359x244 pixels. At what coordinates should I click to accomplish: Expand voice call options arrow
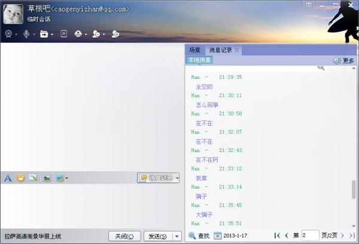click(x=34, y=35)
